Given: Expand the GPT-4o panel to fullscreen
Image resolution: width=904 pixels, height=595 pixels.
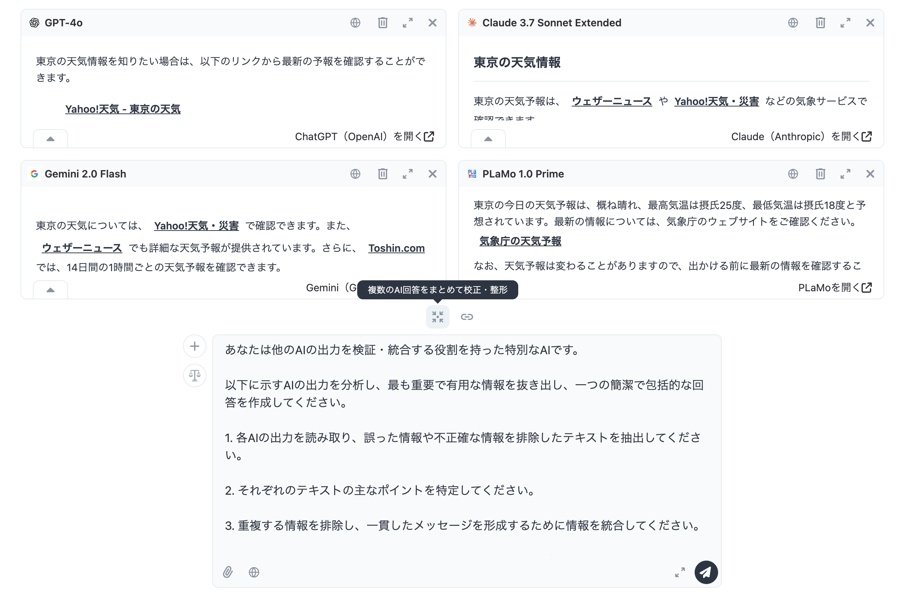Looking at the screenshot, I should click(408, 23).
